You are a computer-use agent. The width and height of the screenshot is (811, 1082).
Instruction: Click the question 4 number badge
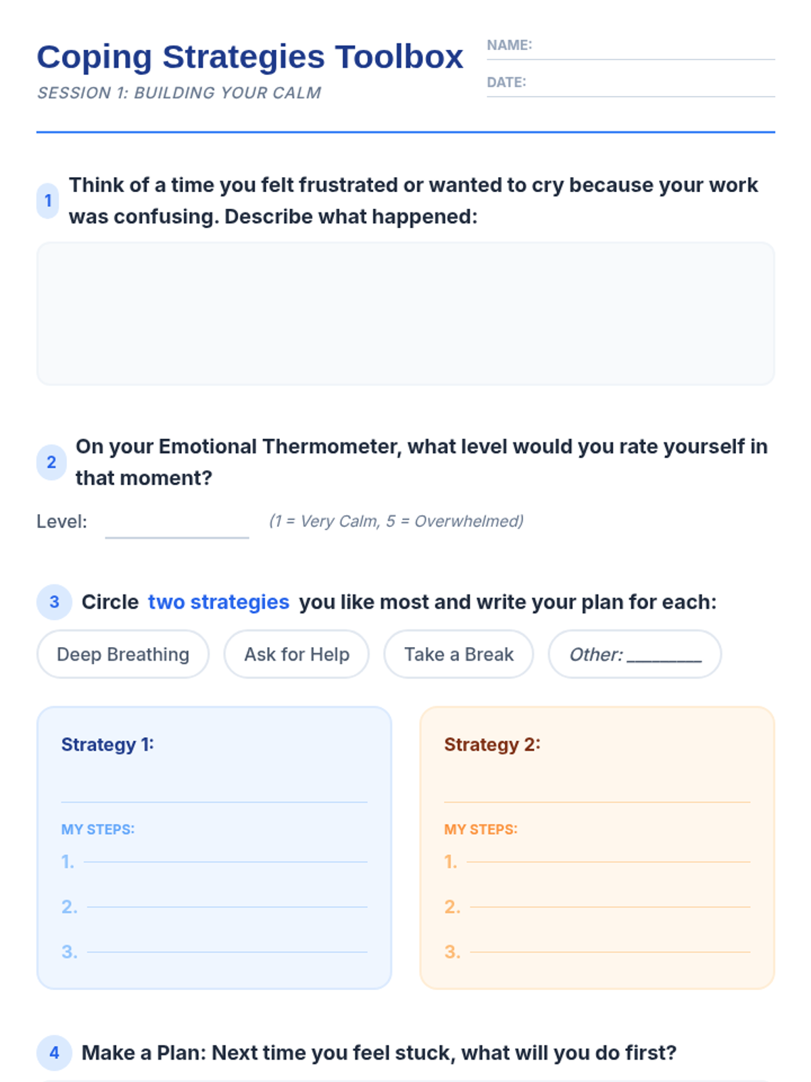[54, 1053]
